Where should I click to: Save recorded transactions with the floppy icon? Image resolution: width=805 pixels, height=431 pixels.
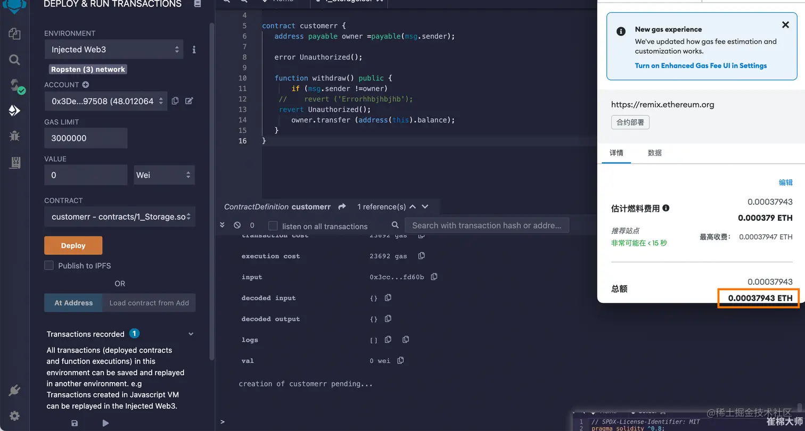pyautogui.click(x=75, y=423)
